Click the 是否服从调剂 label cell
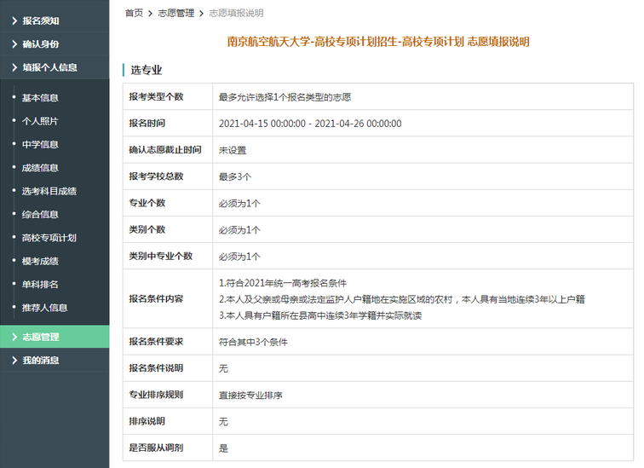 168,448
